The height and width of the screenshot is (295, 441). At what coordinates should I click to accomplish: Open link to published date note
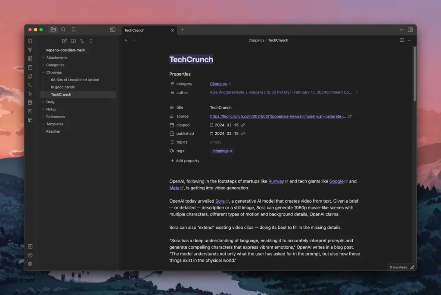tap(243, 134)
